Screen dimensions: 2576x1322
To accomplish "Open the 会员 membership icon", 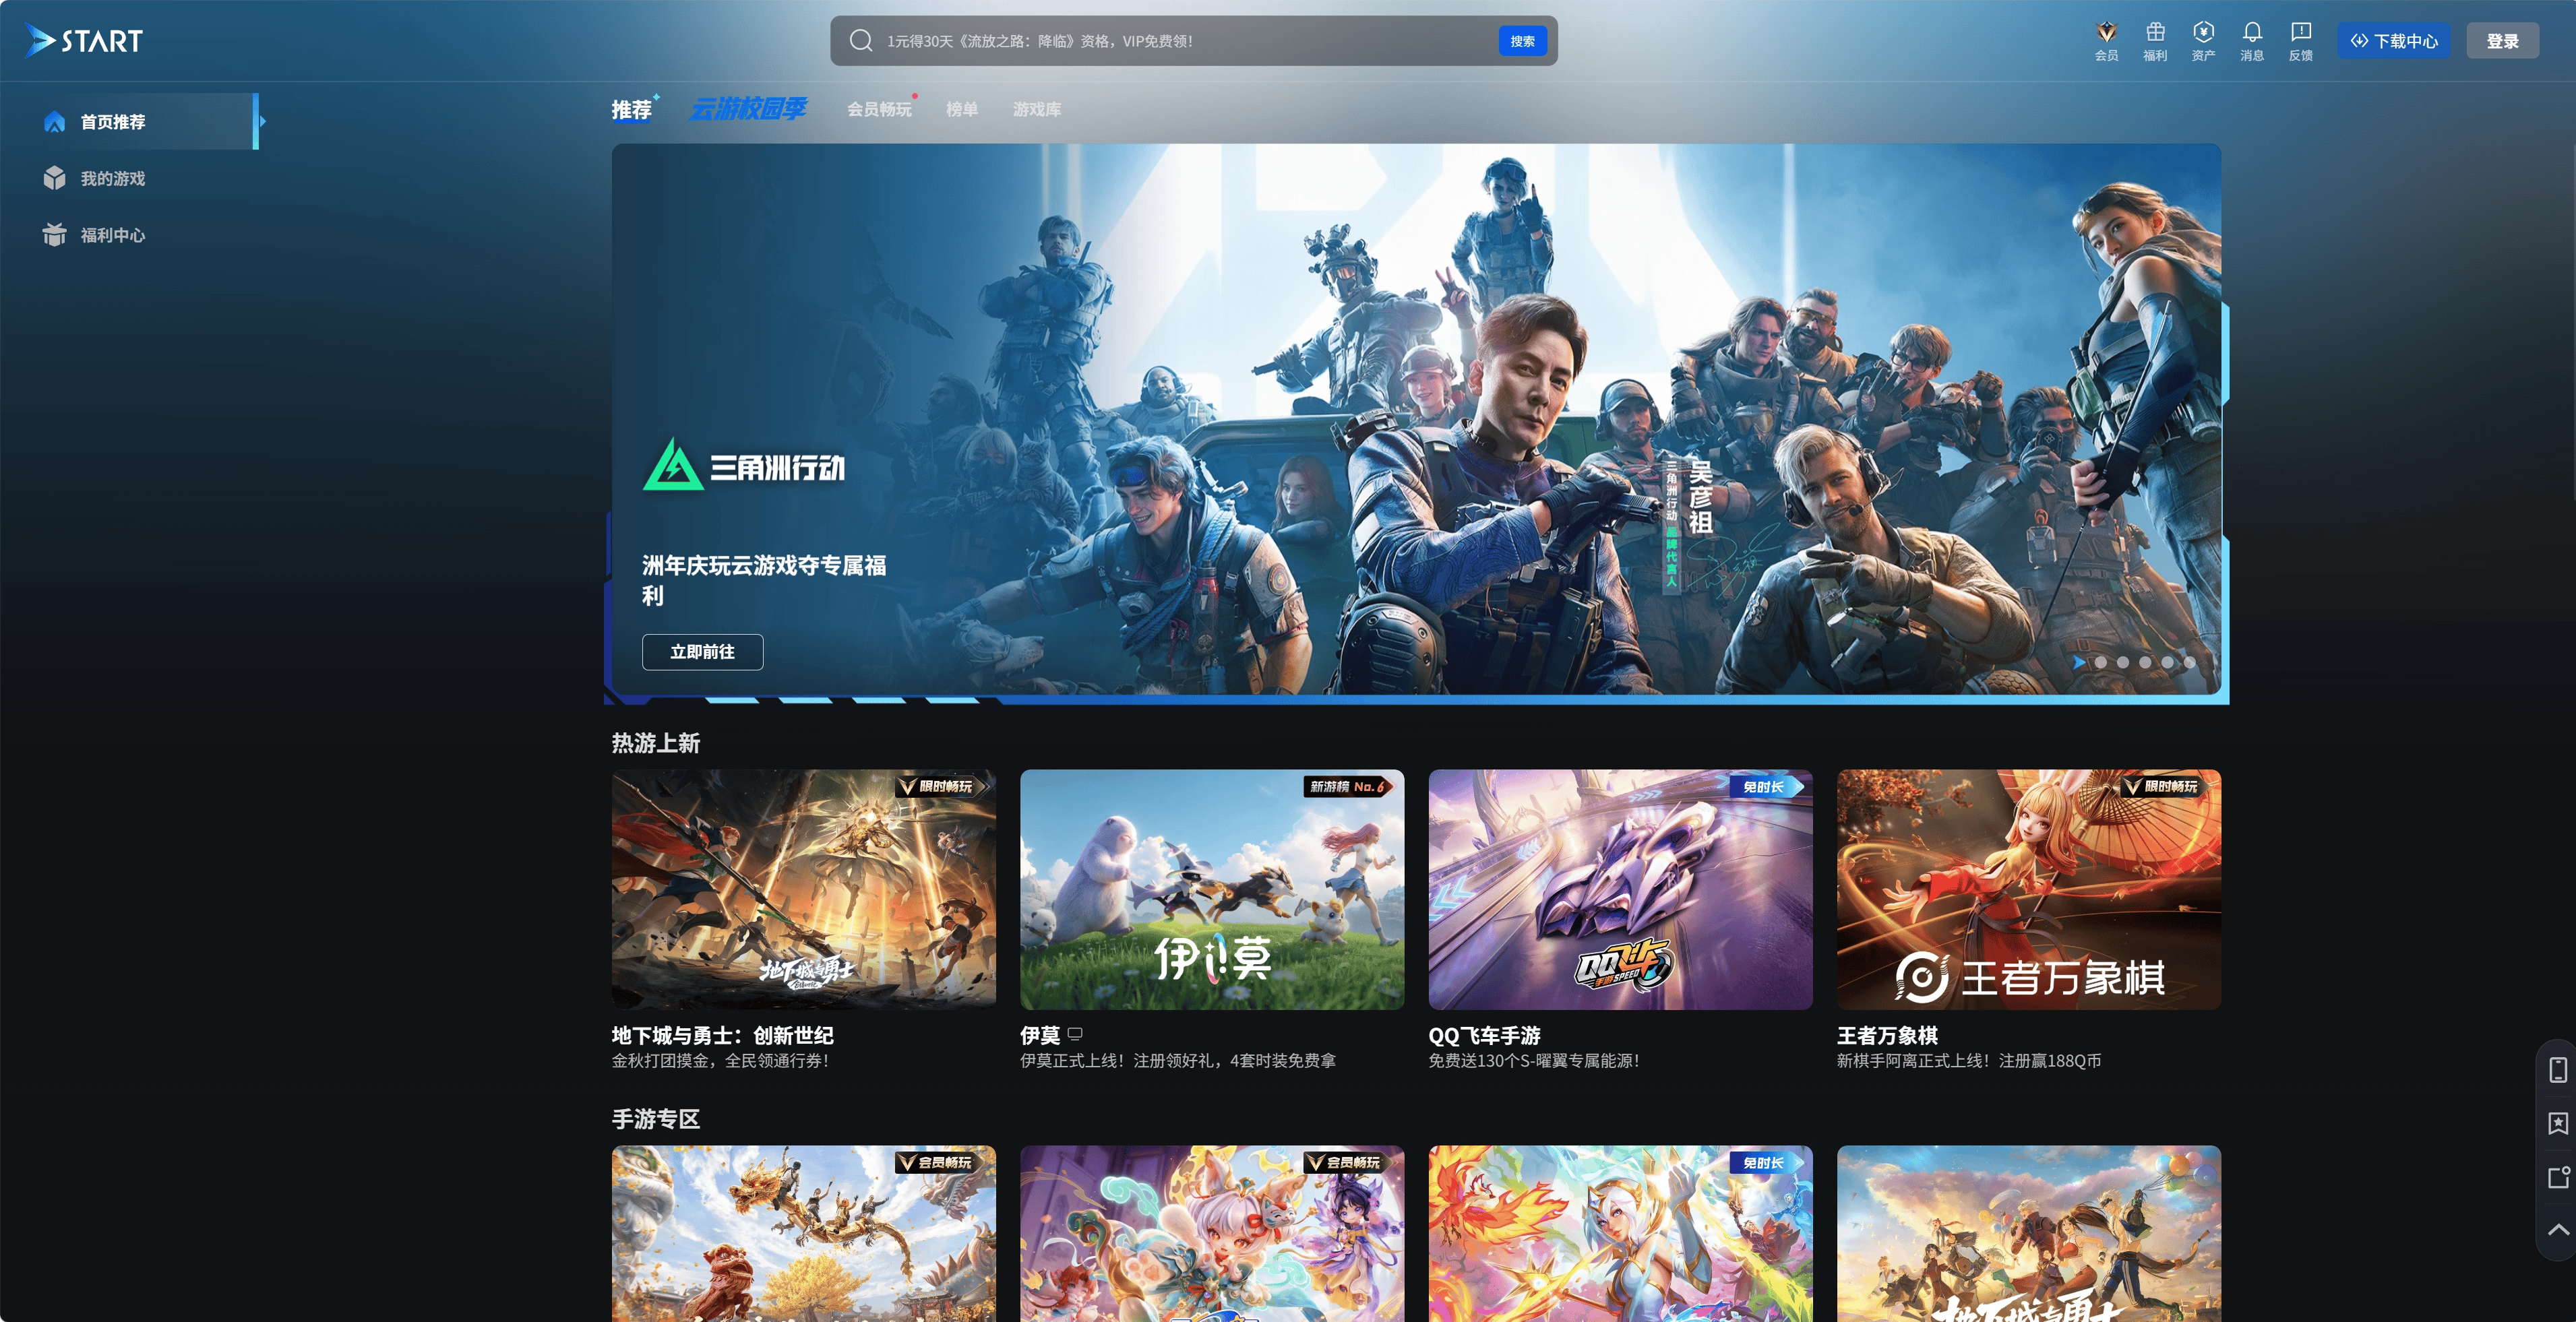I will point(2106,41).
